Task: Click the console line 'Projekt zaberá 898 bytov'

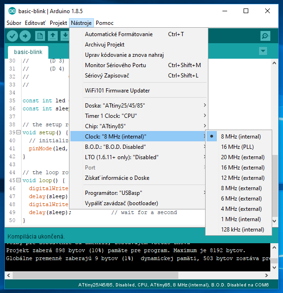Action: pos(125,250)
